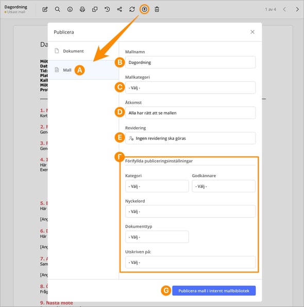This screenshot has width=304, height=307.
Task: Open the search magnifier tool
Action: (x=57, y=9)
